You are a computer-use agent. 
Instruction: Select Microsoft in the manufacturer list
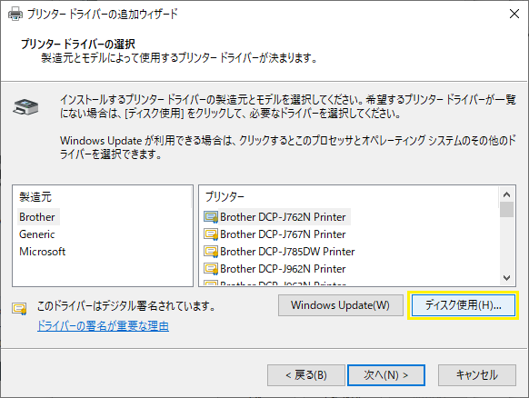(x=42, y=252)
